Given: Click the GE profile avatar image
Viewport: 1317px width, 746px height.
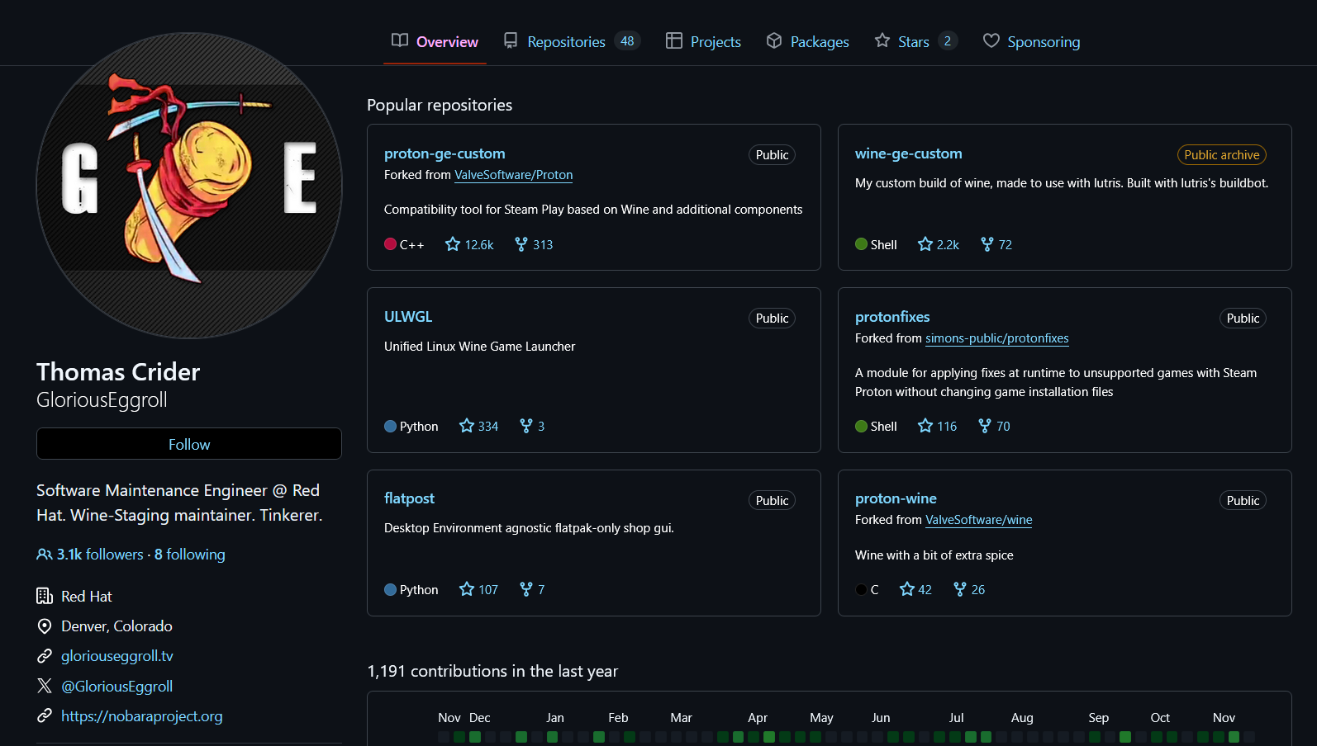Looking at the screenshot, I should point(189,186).
